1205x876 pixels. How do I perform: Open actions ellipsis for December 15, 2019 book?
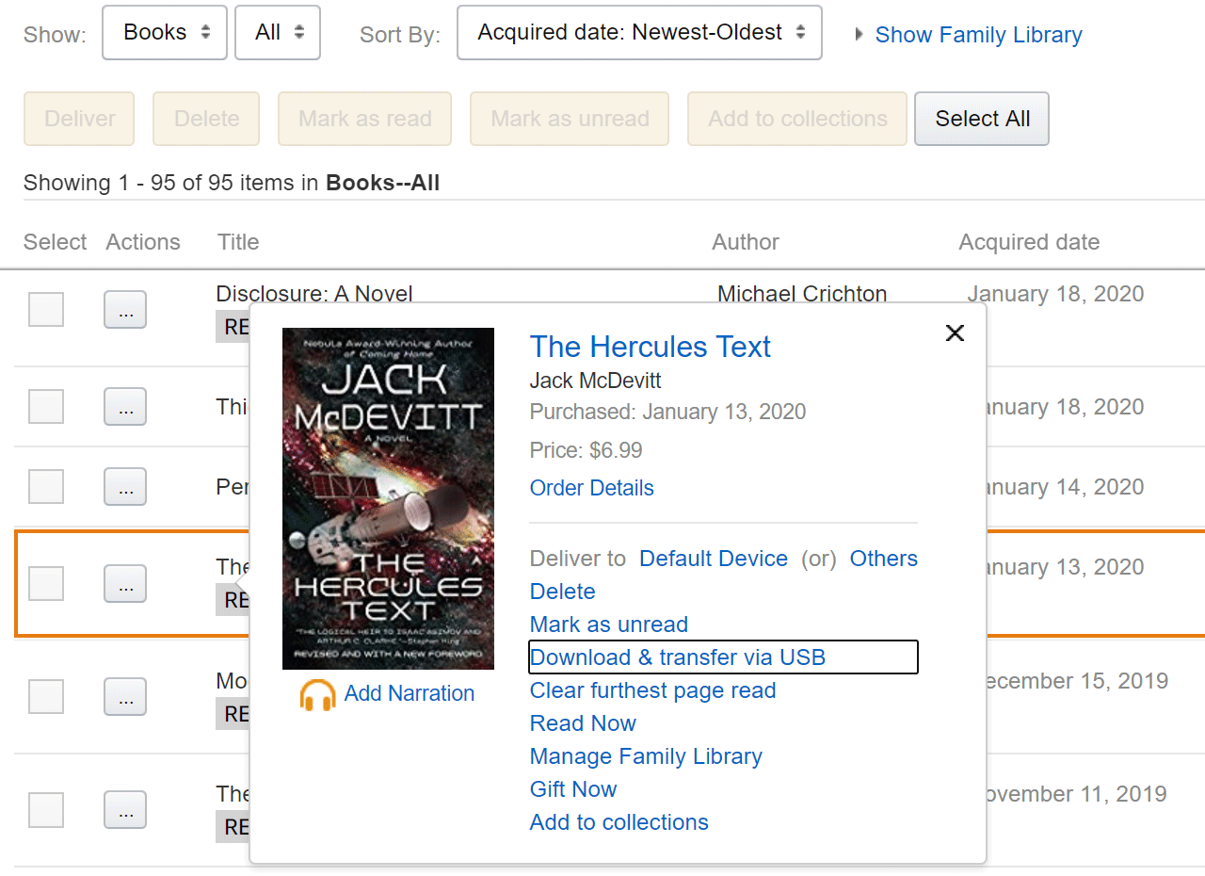click(x=125, y=697)
